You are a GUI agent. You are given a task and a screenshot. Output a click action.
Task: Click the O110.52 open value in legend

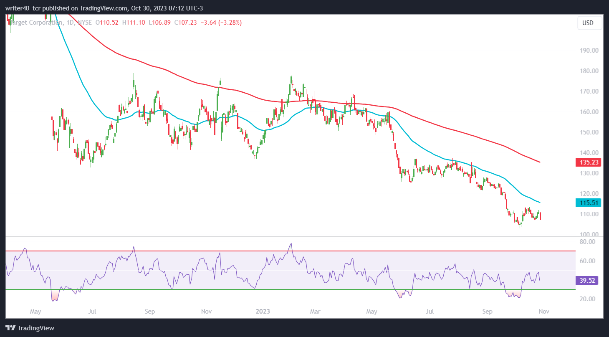107,23
